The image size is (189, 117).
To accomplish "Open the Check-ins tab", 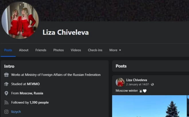I will 95,50.
